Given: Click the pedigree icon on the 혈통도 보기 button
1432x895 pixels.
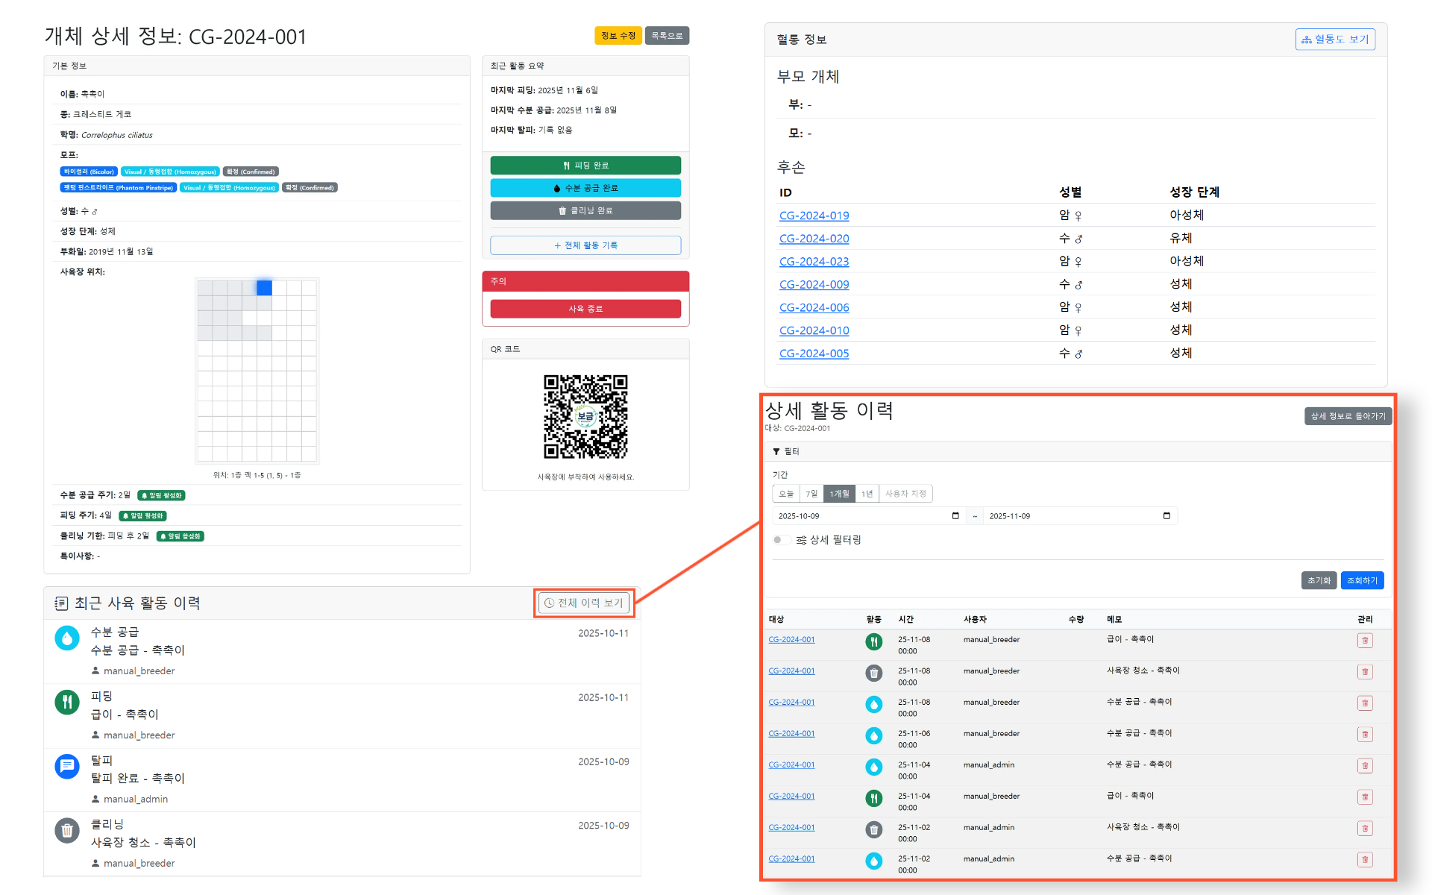Looking at the screenshot, I should (x=1307, y=39).
